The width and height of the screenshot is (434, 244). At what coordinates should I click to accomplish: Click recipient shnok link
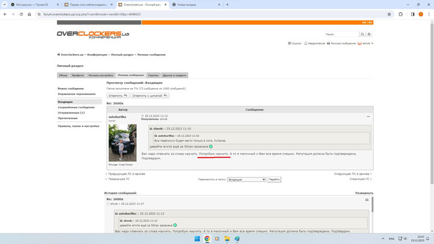click(163, 119)
